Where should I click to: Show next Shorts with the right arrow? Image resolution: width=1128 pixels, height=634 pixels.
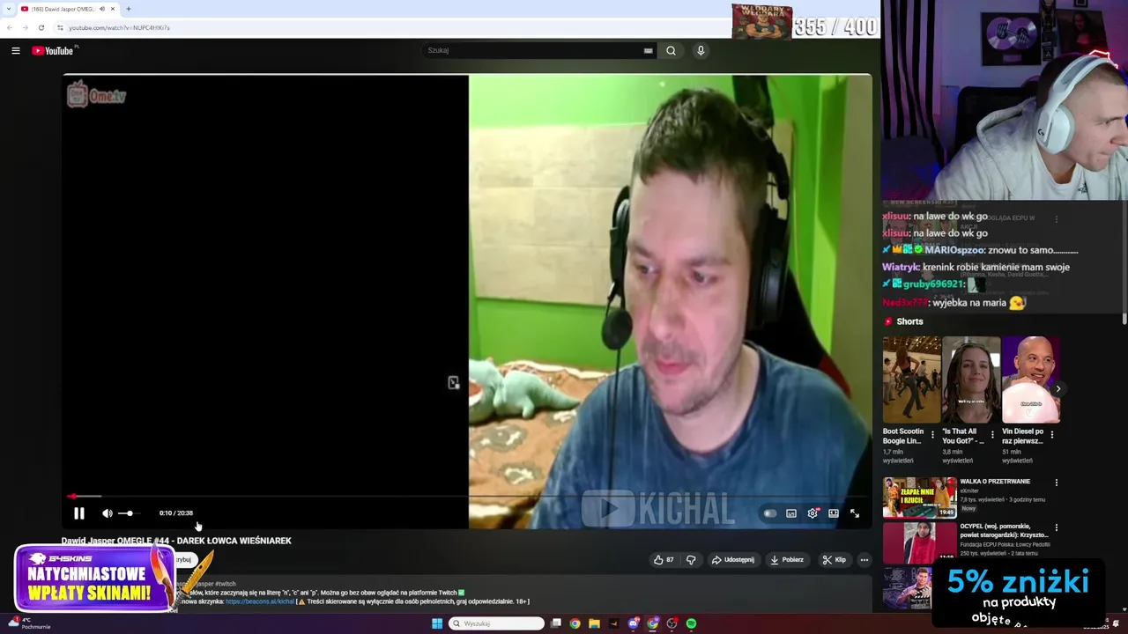pos(1057,388)
